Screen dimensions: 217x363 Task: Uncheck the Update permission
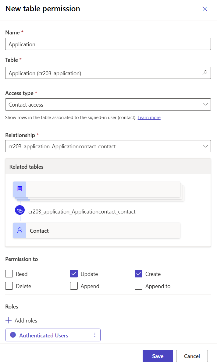coord(74,273)
